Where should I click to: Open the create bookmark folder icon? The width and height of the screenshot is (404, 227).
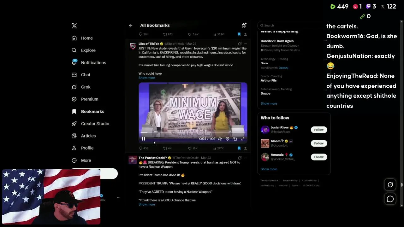[x=244, y=25]
